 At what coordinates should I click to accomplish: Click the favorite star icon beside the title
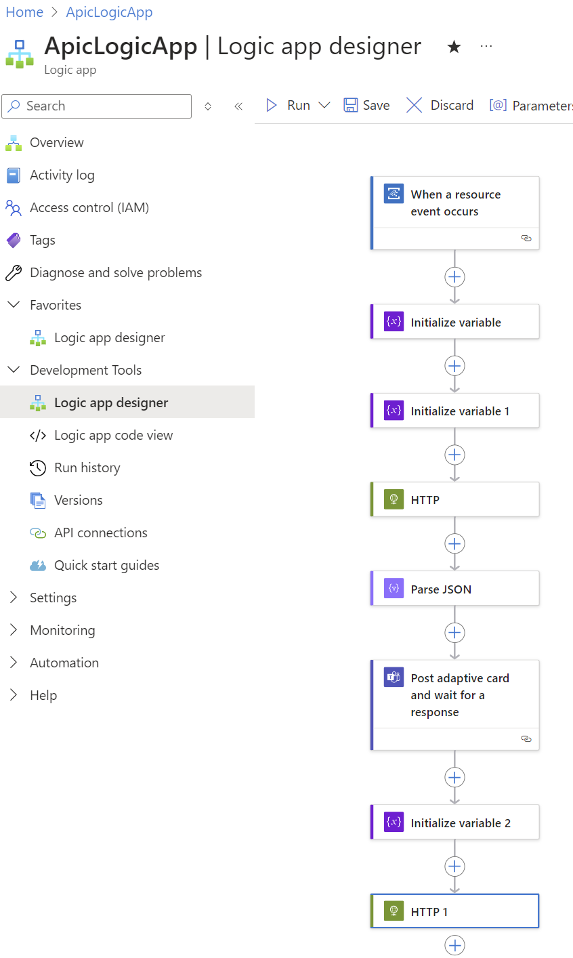point(454,47)
